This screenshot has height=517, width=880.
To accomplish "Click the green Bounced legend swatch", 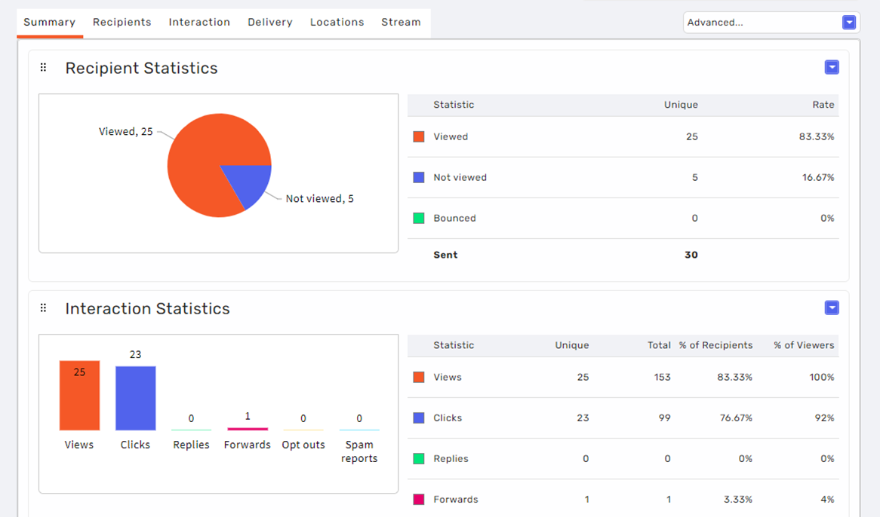I will point(419,219).
